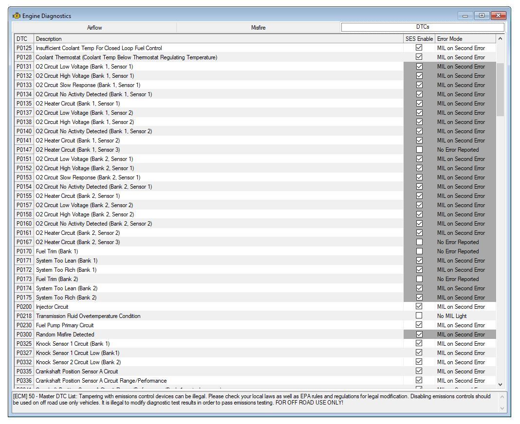Switch to the Airflow tab
The image size is (520, 424).
[x=94, y=28]
